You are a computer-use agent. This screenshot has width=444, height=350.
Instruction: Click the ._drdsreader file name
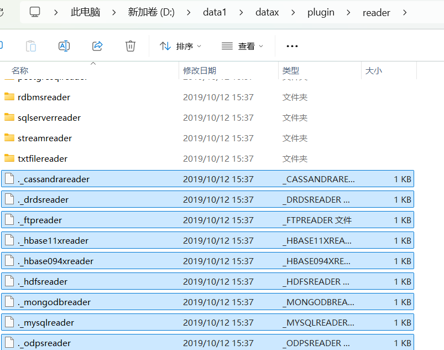[43, 200]
